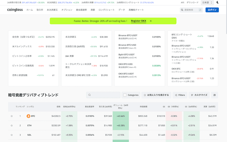
Task: Sort by 時価総額 column header
Action: [144, 107]
